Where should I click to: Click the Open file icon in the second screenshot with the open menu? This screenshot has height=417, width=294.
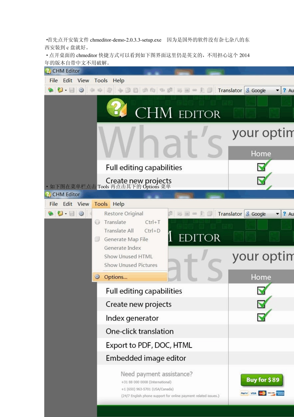coord(60,214)
